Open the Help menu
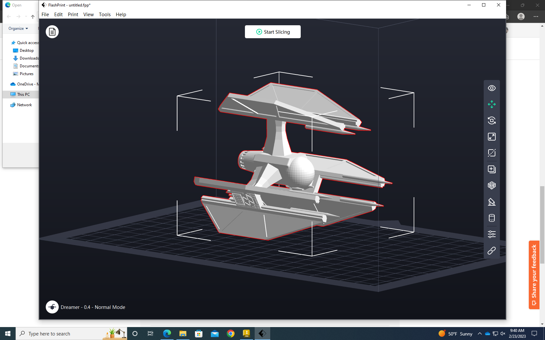Screen dimensions: 545x340 coord(121,15)
